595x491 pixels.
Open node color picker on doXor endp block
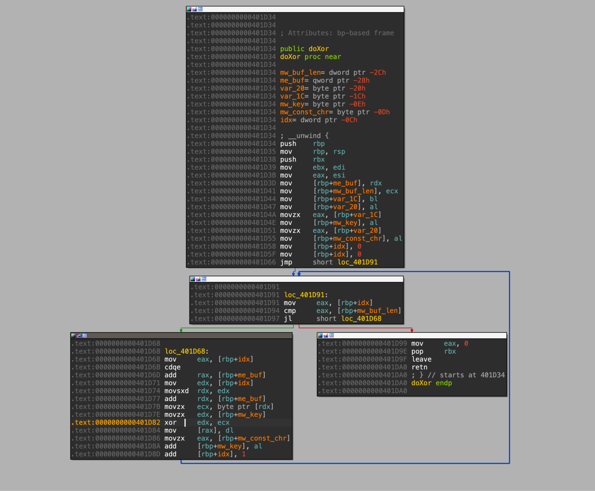tap(320, 336)
